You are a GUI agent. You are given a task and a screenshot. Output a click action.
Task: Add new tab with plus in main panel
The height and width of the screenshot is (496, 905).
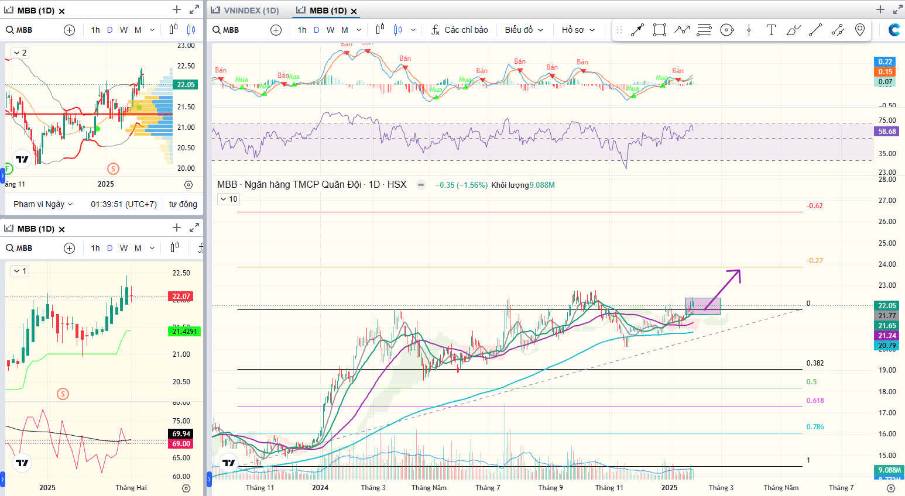(880, 9)
